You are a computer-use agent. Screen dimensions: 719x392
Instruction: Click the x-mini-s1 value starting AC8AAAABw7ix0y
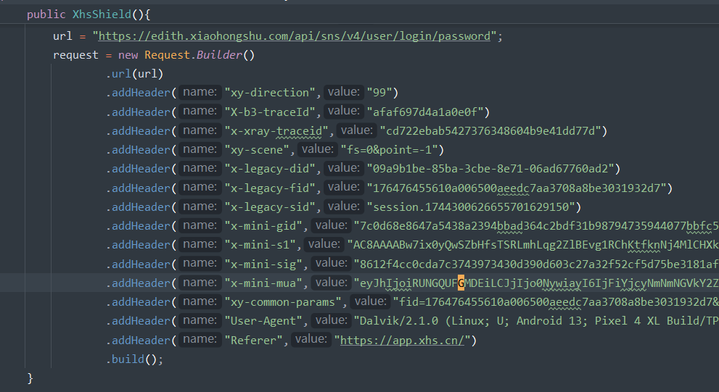pyautogui.click(x=533, y=244)
